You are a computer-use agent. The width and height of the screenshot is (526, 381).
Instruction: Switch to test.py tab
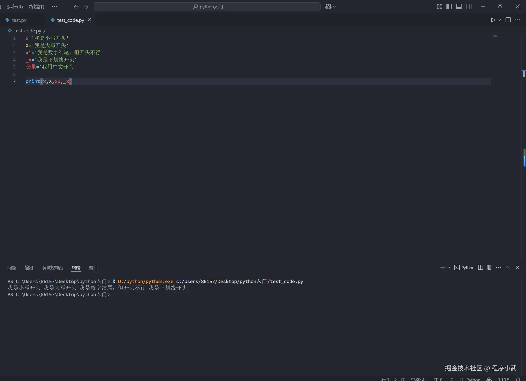(19, 20)
